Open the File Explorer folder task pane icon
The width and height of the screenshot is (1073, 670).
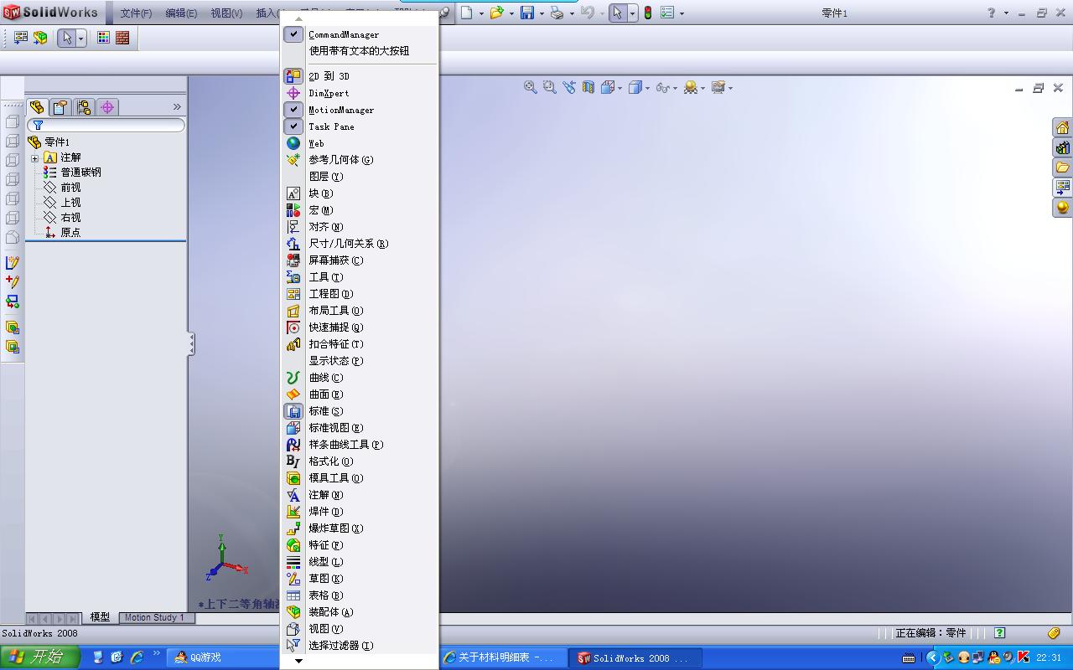click(1063, 167)
